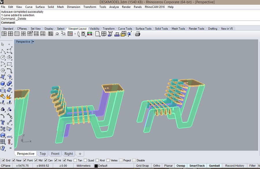260x169 pixels.
Task: Click the grid options icon
Action: point(70,34)
